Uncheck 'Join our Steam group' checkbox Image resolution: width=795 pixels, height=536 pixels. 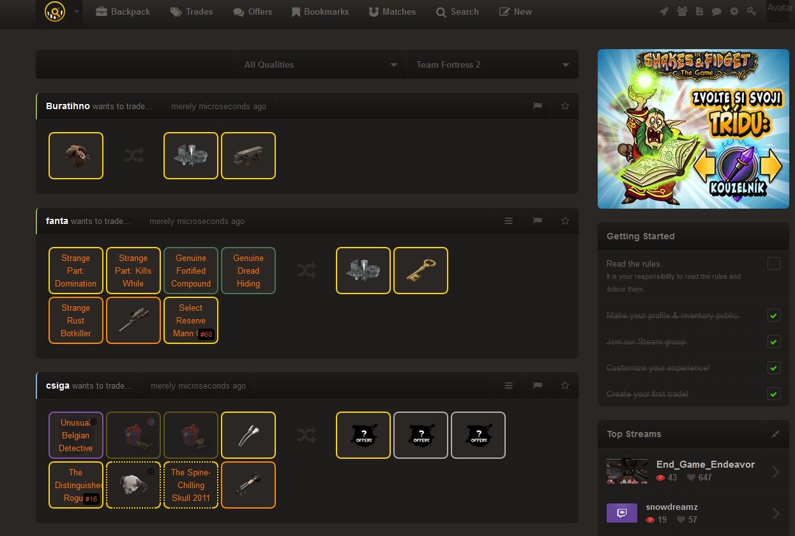click(773, 342)
